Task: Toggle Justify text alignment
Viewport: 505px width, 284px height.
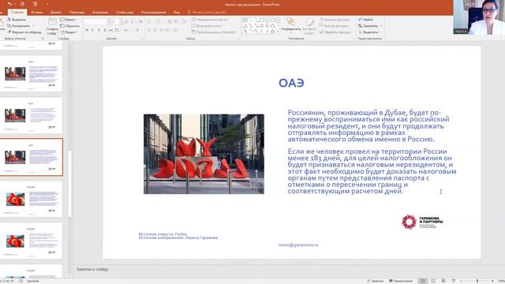Action: click(167, 30)
